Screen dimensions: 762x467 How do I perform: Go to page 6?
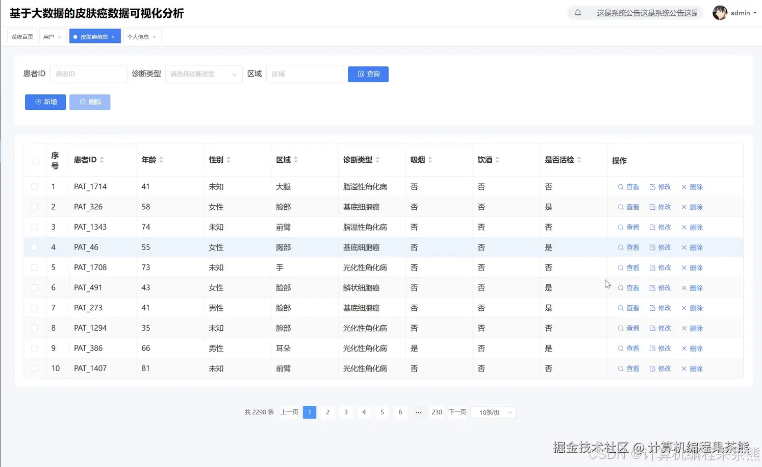click(400, 412)
